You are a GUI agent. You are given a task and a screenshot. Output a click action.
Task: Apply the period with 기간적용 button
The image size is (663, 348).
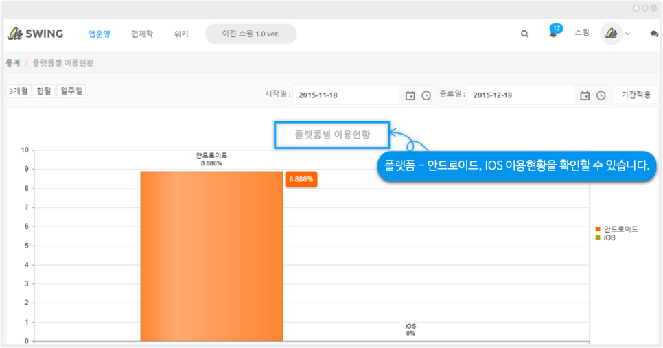[x=636, y=95]
